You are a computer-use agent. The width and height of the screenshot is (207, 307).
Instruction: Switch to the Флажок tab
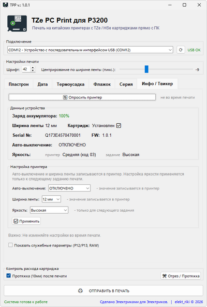pos(102,84)
